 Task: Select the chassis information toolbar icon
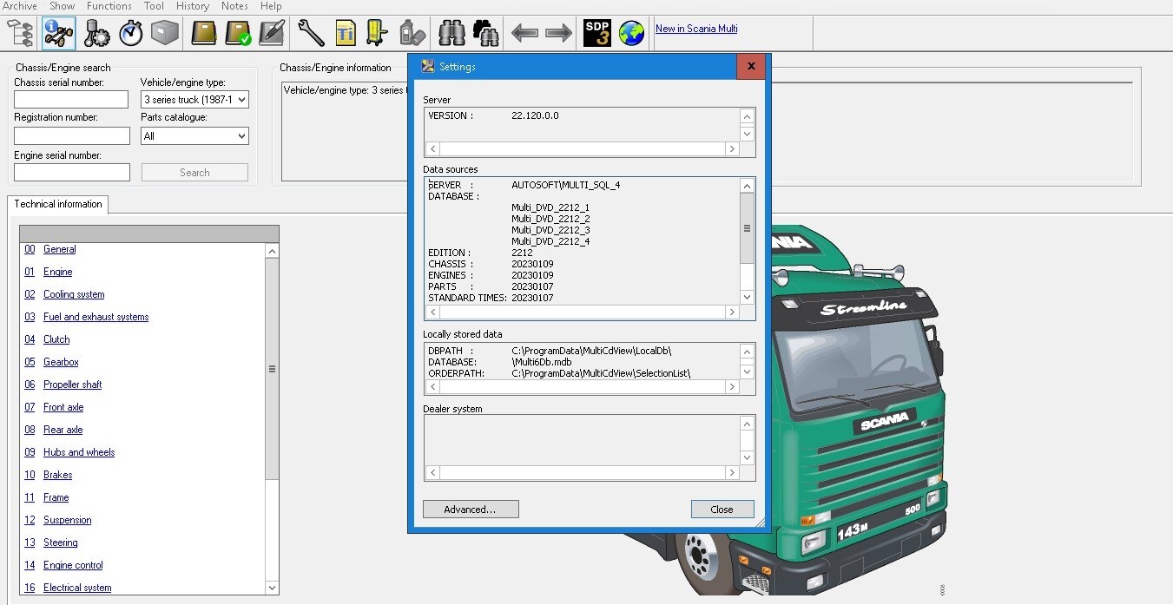58,33
